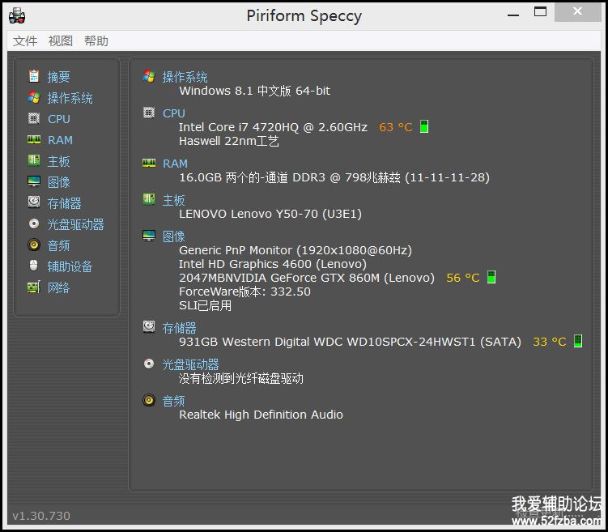Click the 主板 board icon in sidebar
Screen dimensions: 608x532
(x=34, y=160)
